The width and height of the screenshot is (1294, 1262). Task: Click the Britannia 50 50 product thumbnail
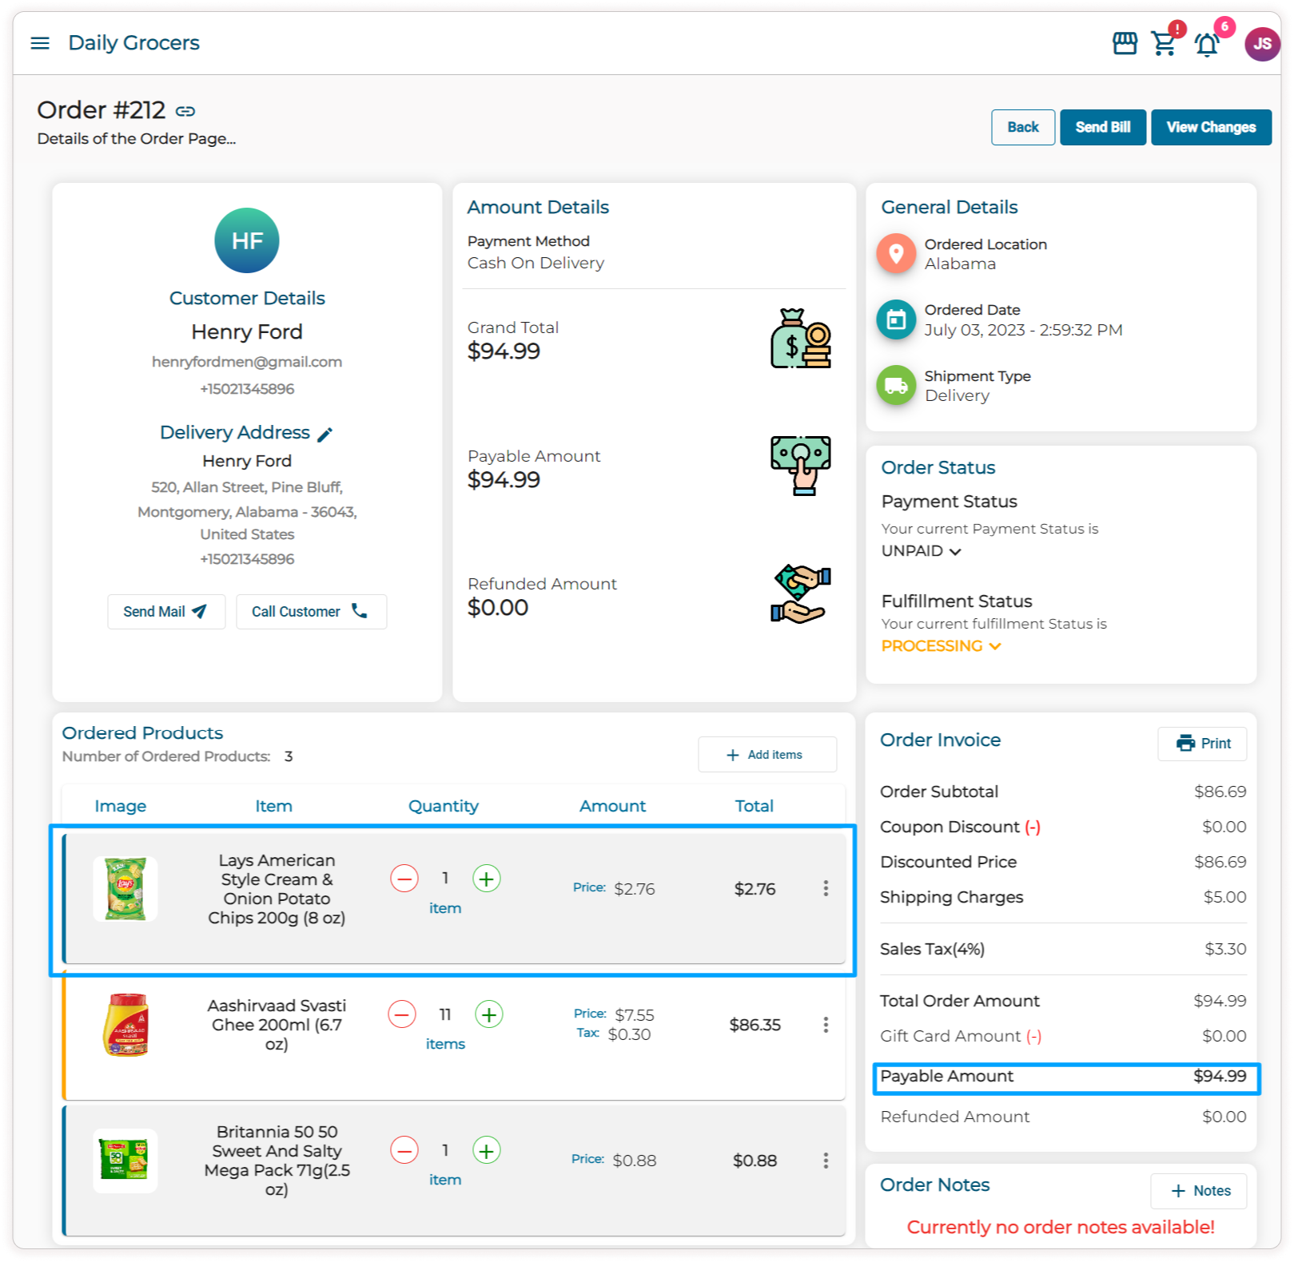tap(125, 1160)
